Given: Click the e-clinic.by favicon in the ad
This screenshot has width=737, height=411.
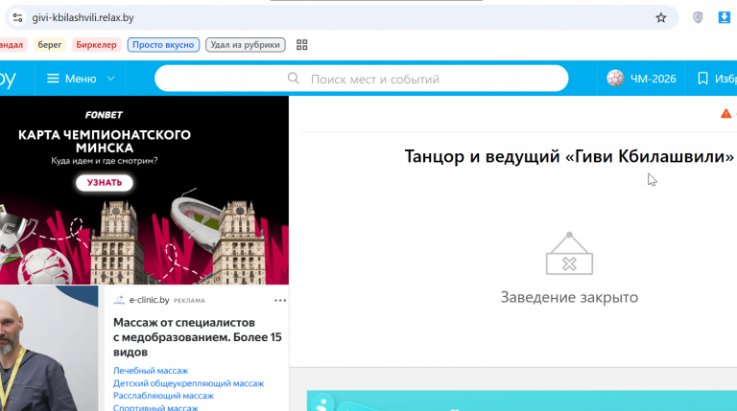Looking at the screenshot, I should pos(119,300).
